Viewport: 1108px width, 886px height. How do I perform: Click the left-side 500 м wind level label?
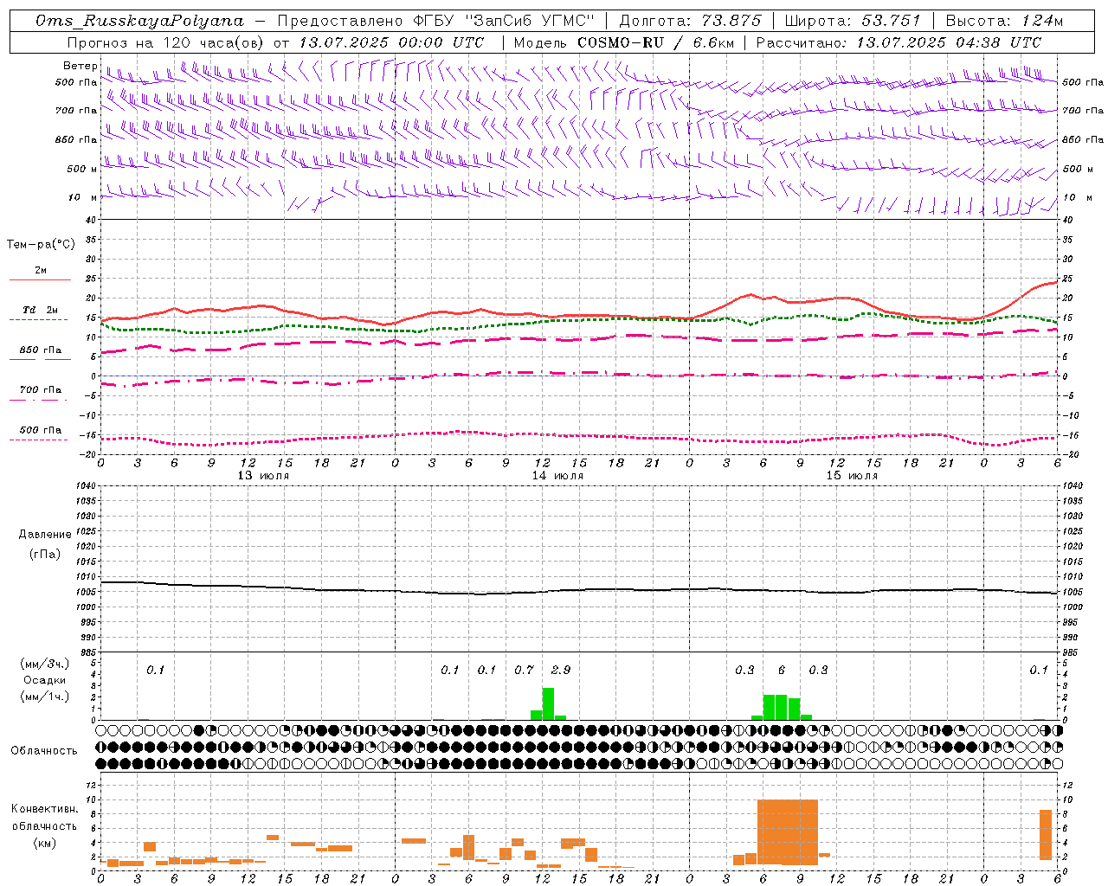pyautogui.click(x=83, y=169)
